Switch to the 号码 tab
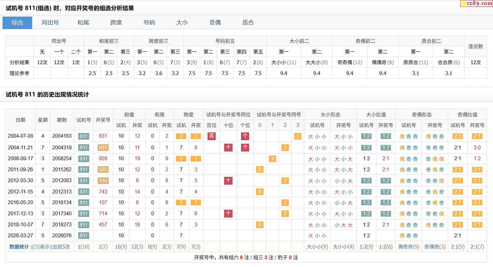Viewport: 493px width, 267px height. tap(149, 23)
